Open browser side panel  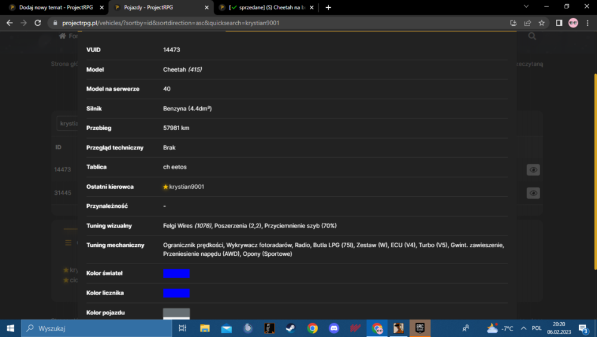[x=559, y=23]
